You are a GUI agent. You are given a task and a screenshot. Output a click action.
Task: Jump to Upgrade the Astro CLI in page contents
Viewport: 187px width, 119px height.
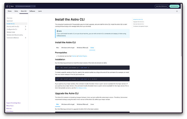point(138,22)
